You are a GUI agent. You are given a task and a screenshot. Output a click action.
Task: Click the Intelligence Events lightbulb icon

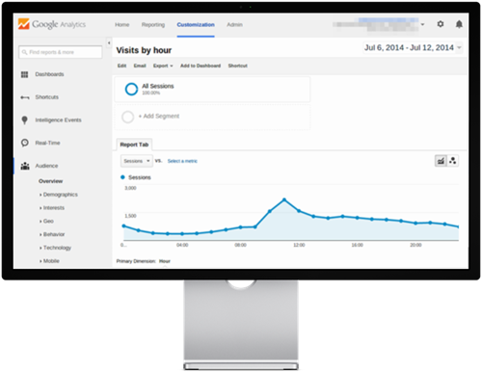tap(24, 120)
